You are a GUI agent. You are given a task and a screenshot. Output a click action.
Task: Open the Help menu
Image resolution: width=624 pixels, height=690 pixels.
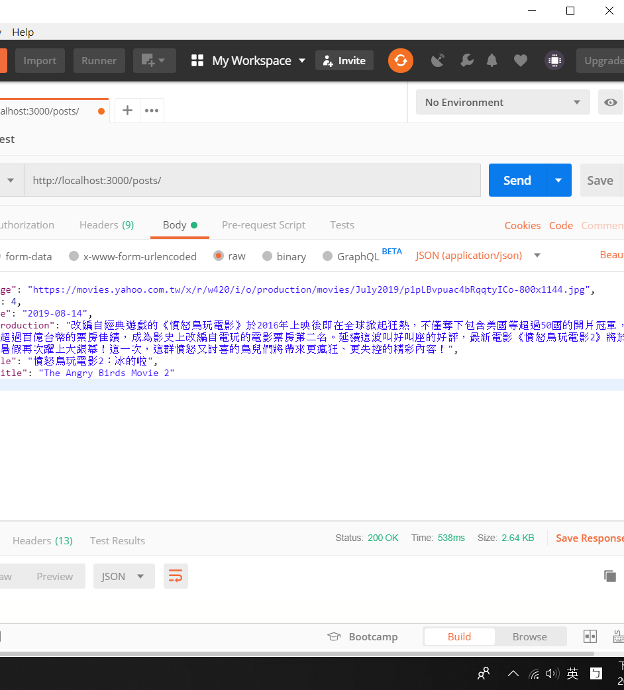(x=23, y=32)
